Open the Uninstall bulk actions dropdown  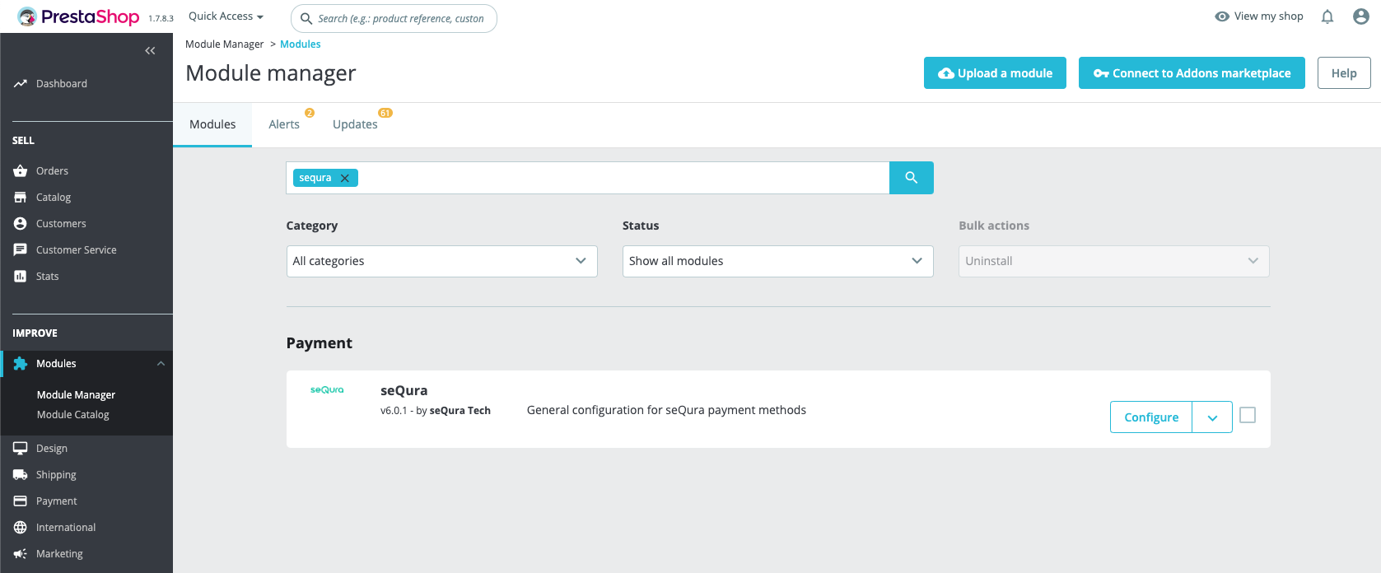click(x=1113, y=261)
